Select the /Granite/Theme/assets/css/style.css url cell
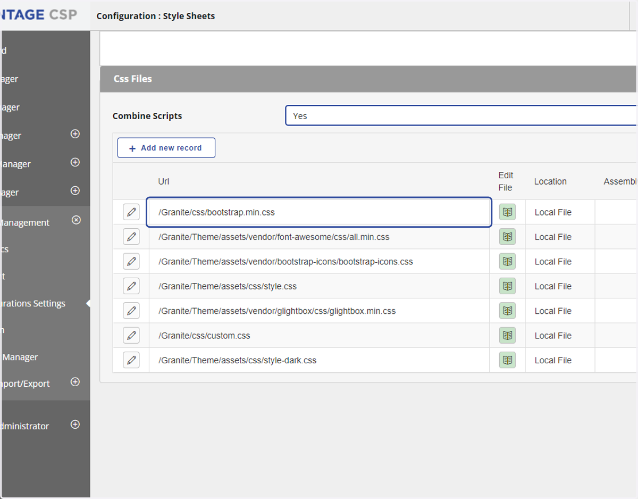 [319, 286]
